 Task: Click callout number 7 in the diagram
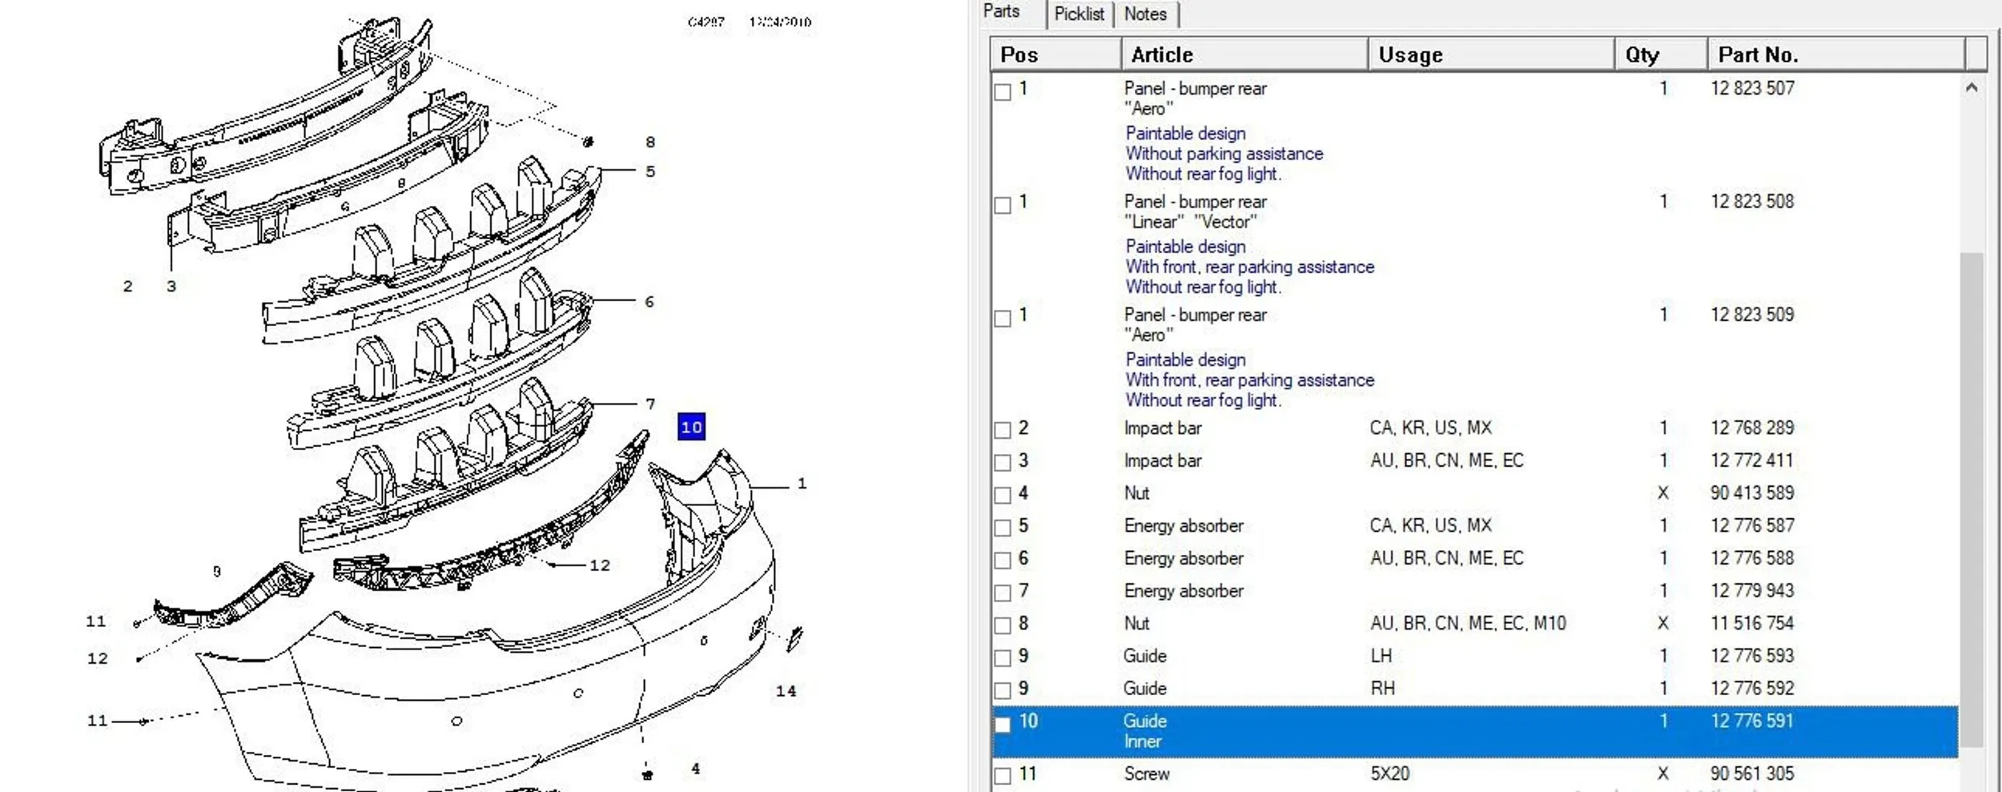tap(650, 404)
